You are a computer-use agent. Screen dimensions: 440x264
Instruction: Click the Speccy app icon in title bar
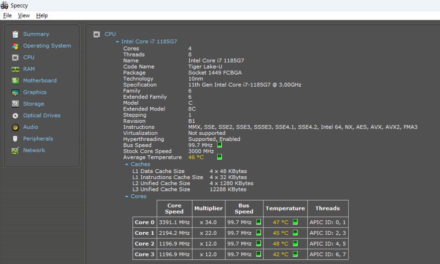(5, 5)
